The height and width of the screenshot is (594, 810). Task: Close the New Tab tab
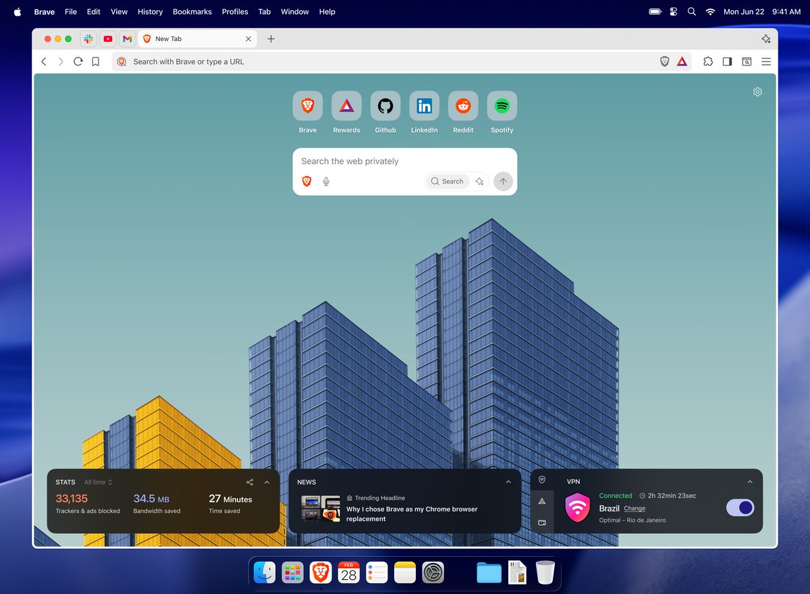[248, 39]
